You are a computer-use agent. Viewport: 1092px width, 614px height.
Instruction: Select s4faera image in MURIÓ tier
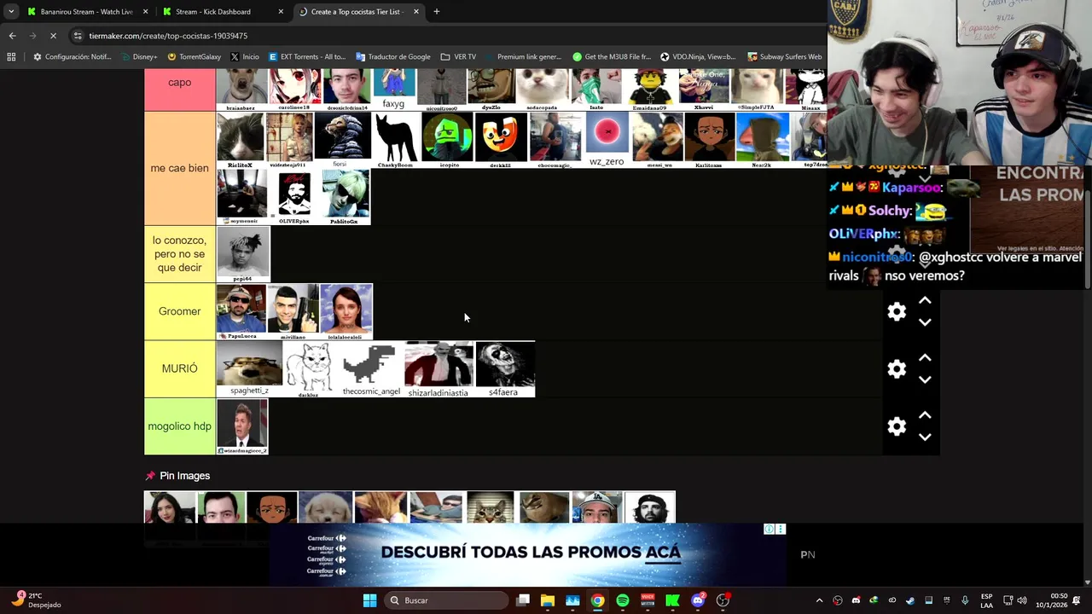point(504,368)
